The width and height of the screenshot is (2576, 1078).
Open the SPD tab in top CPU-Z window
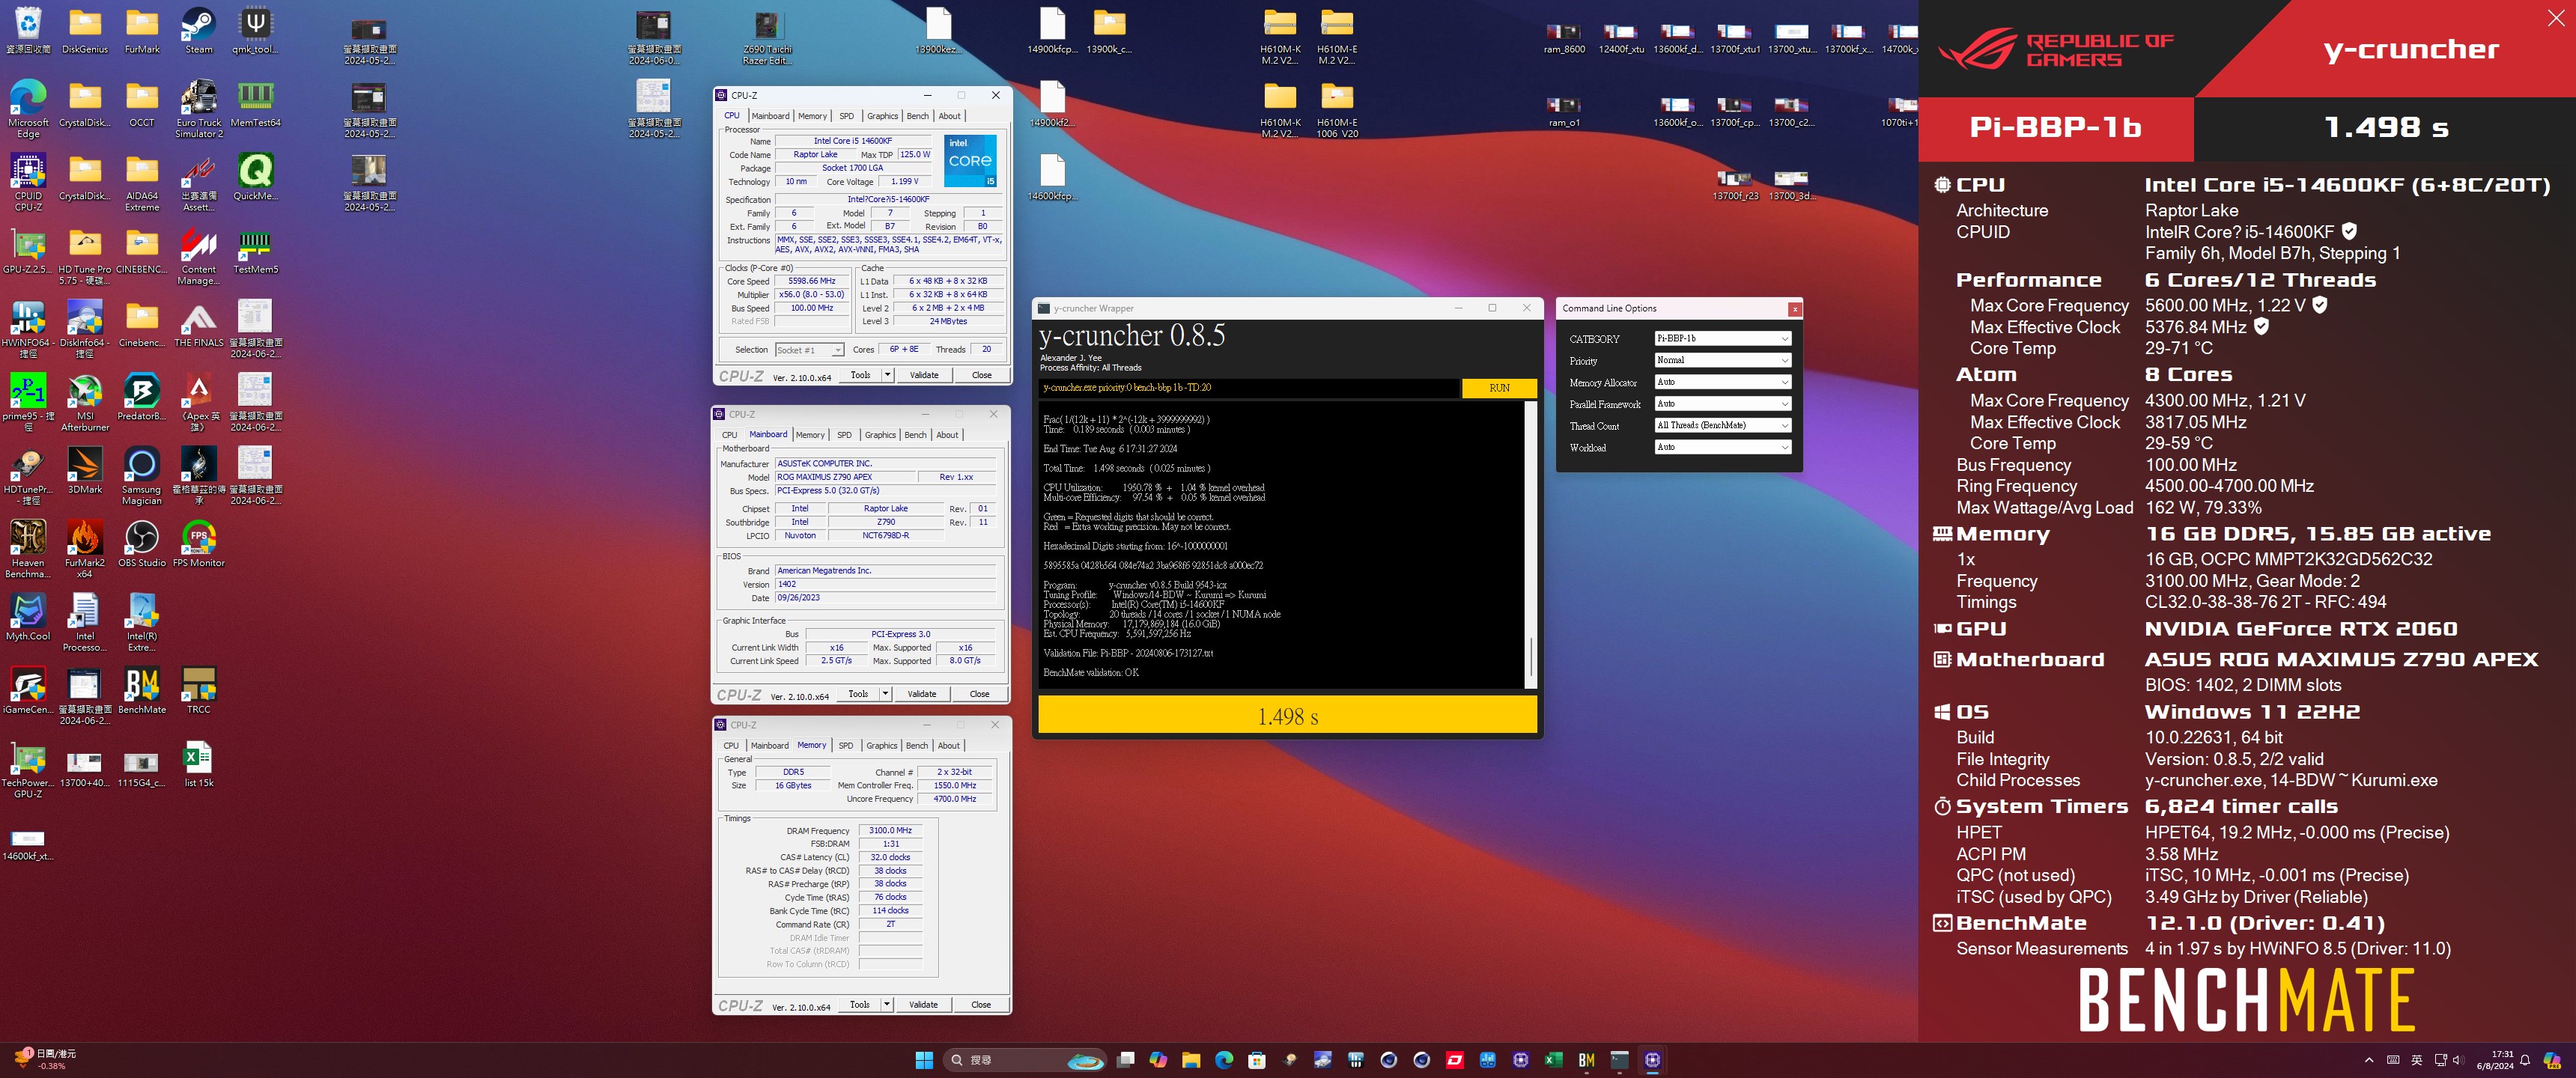pos(847,116)
